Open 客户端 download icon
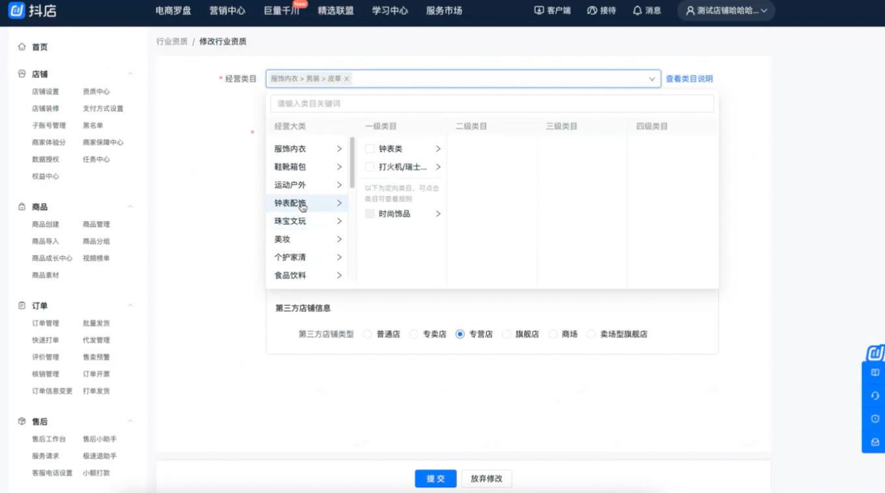The height and width of the screenshot is (493, 885). [539, 10]
